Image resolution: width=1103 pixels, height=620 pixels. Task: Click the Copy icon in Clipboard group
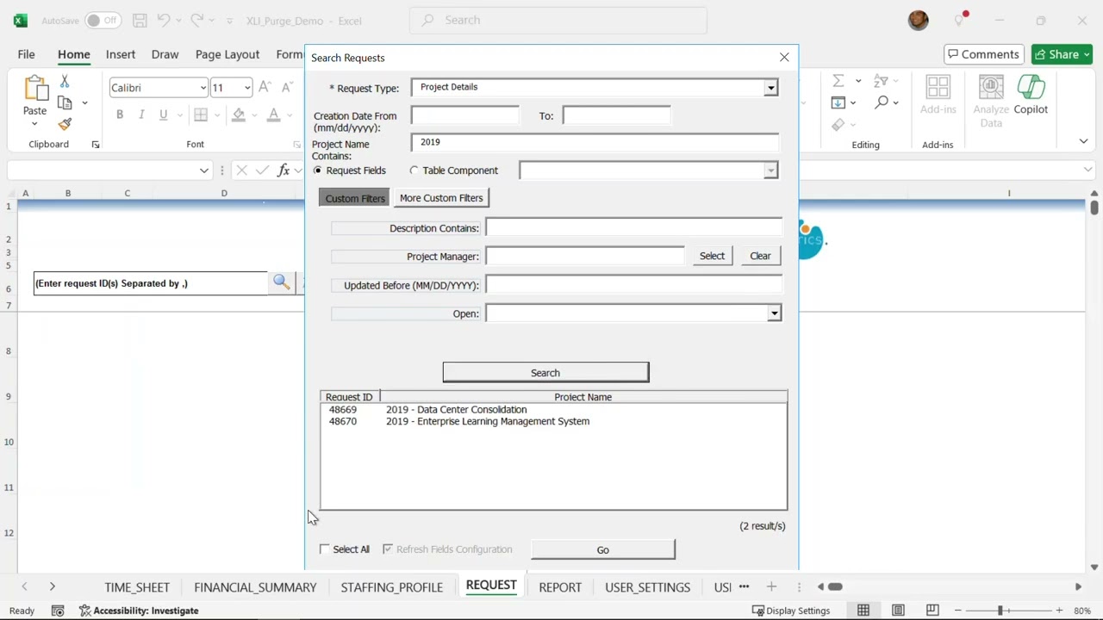click(65, 102)
